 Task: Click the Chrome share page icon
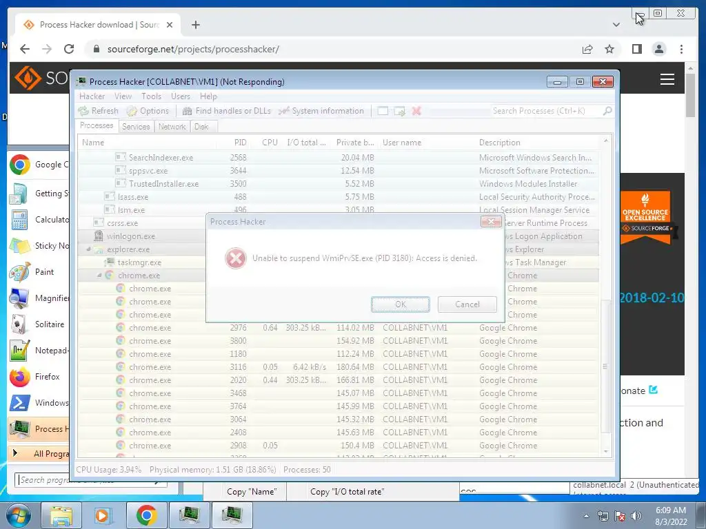click(587, 49)
